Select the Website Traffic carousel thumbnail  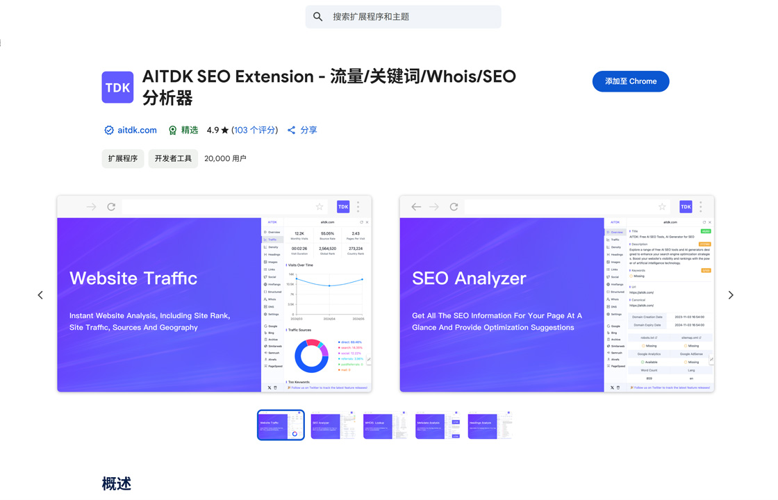(281, 425)
